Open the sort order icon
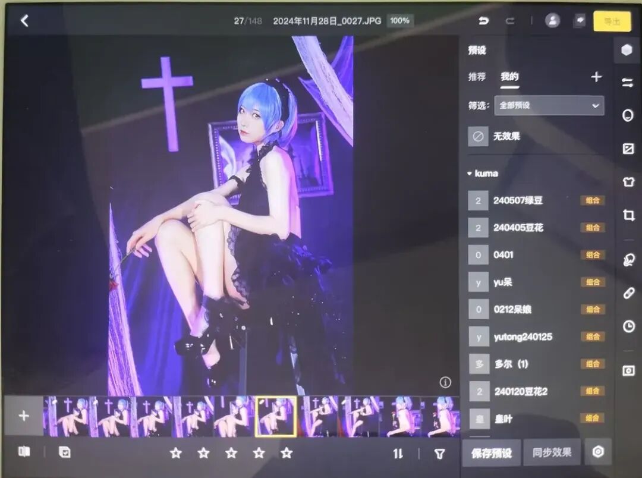642x478 pixels. coord(398,454)
